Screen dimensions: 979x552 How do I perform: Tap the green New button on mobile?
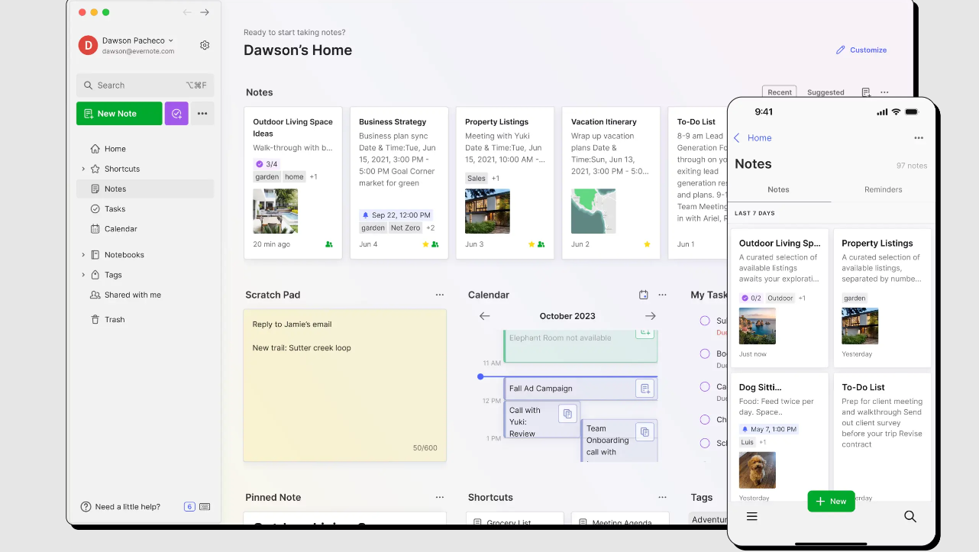click(831, 501)
